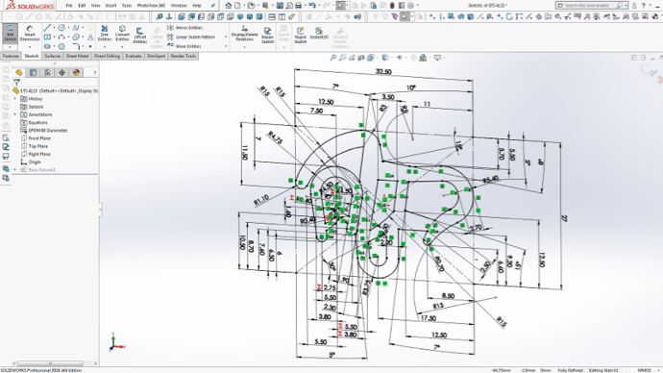663x373 pixels.
Task: Click the MMGS unit system in status bar
Action: [x=644, y=370]
